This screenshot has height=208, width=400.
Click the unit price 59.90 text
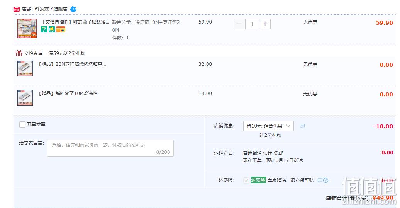click(x=205, y=22)
